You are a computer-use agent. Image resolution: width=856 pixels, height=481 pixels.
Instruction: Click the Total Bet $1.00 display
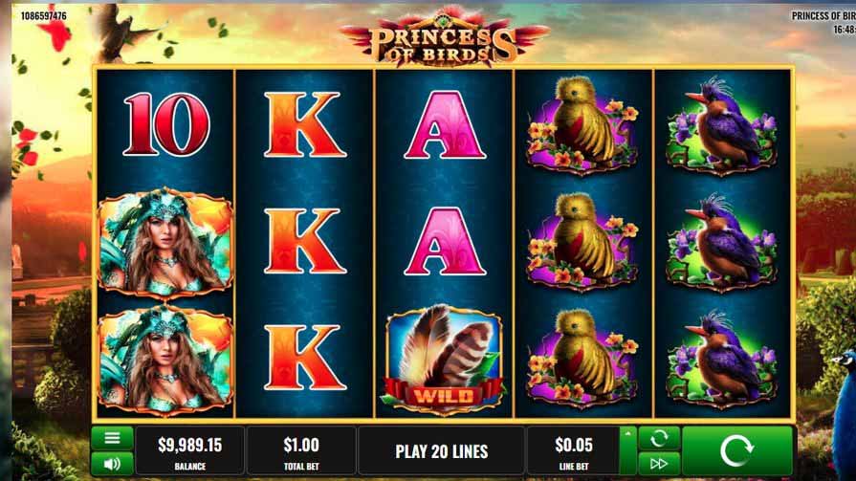point(301,451)
